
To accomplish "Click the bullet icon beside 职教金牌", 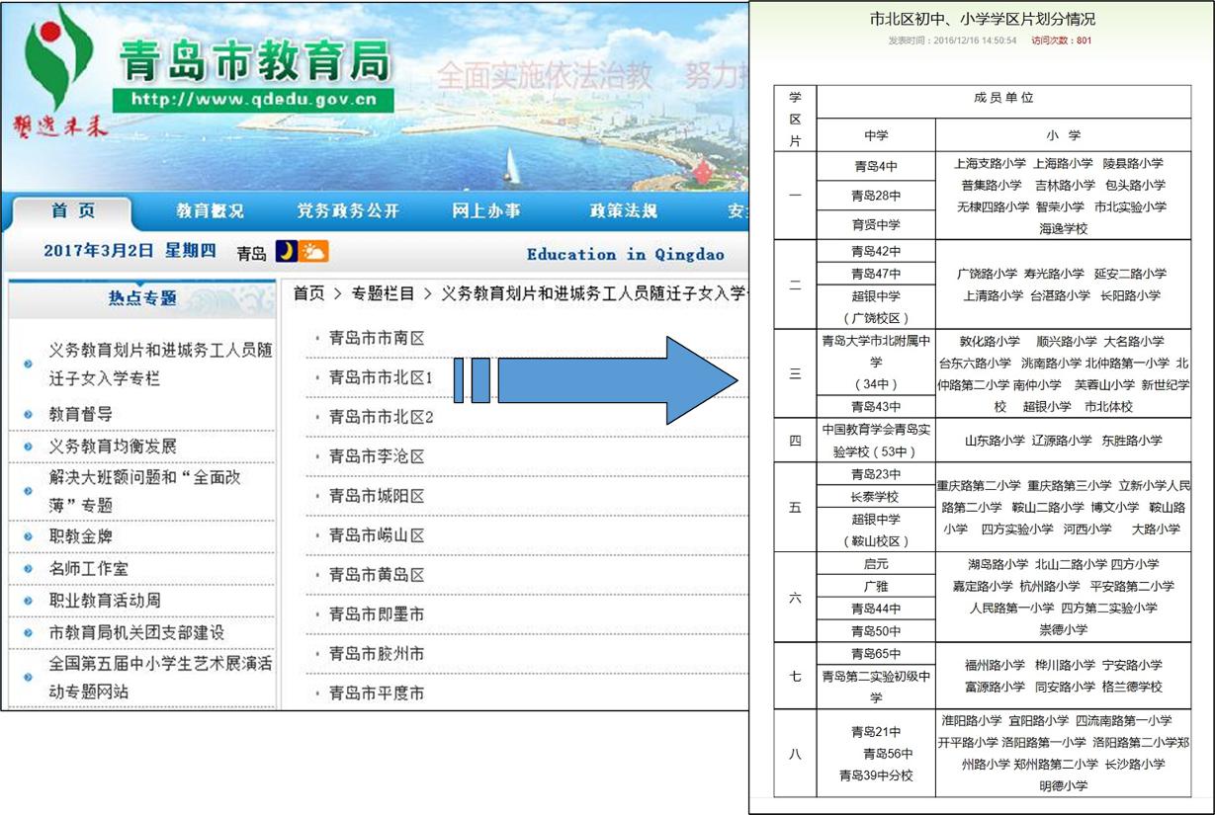I will click(x=28, y=537).
